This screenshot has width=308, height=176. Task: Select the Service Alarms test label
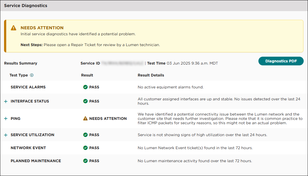[x=28, y=87]
